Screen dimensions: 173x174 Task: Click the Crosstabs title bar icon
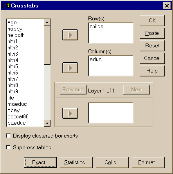click(x=6, y=5)
